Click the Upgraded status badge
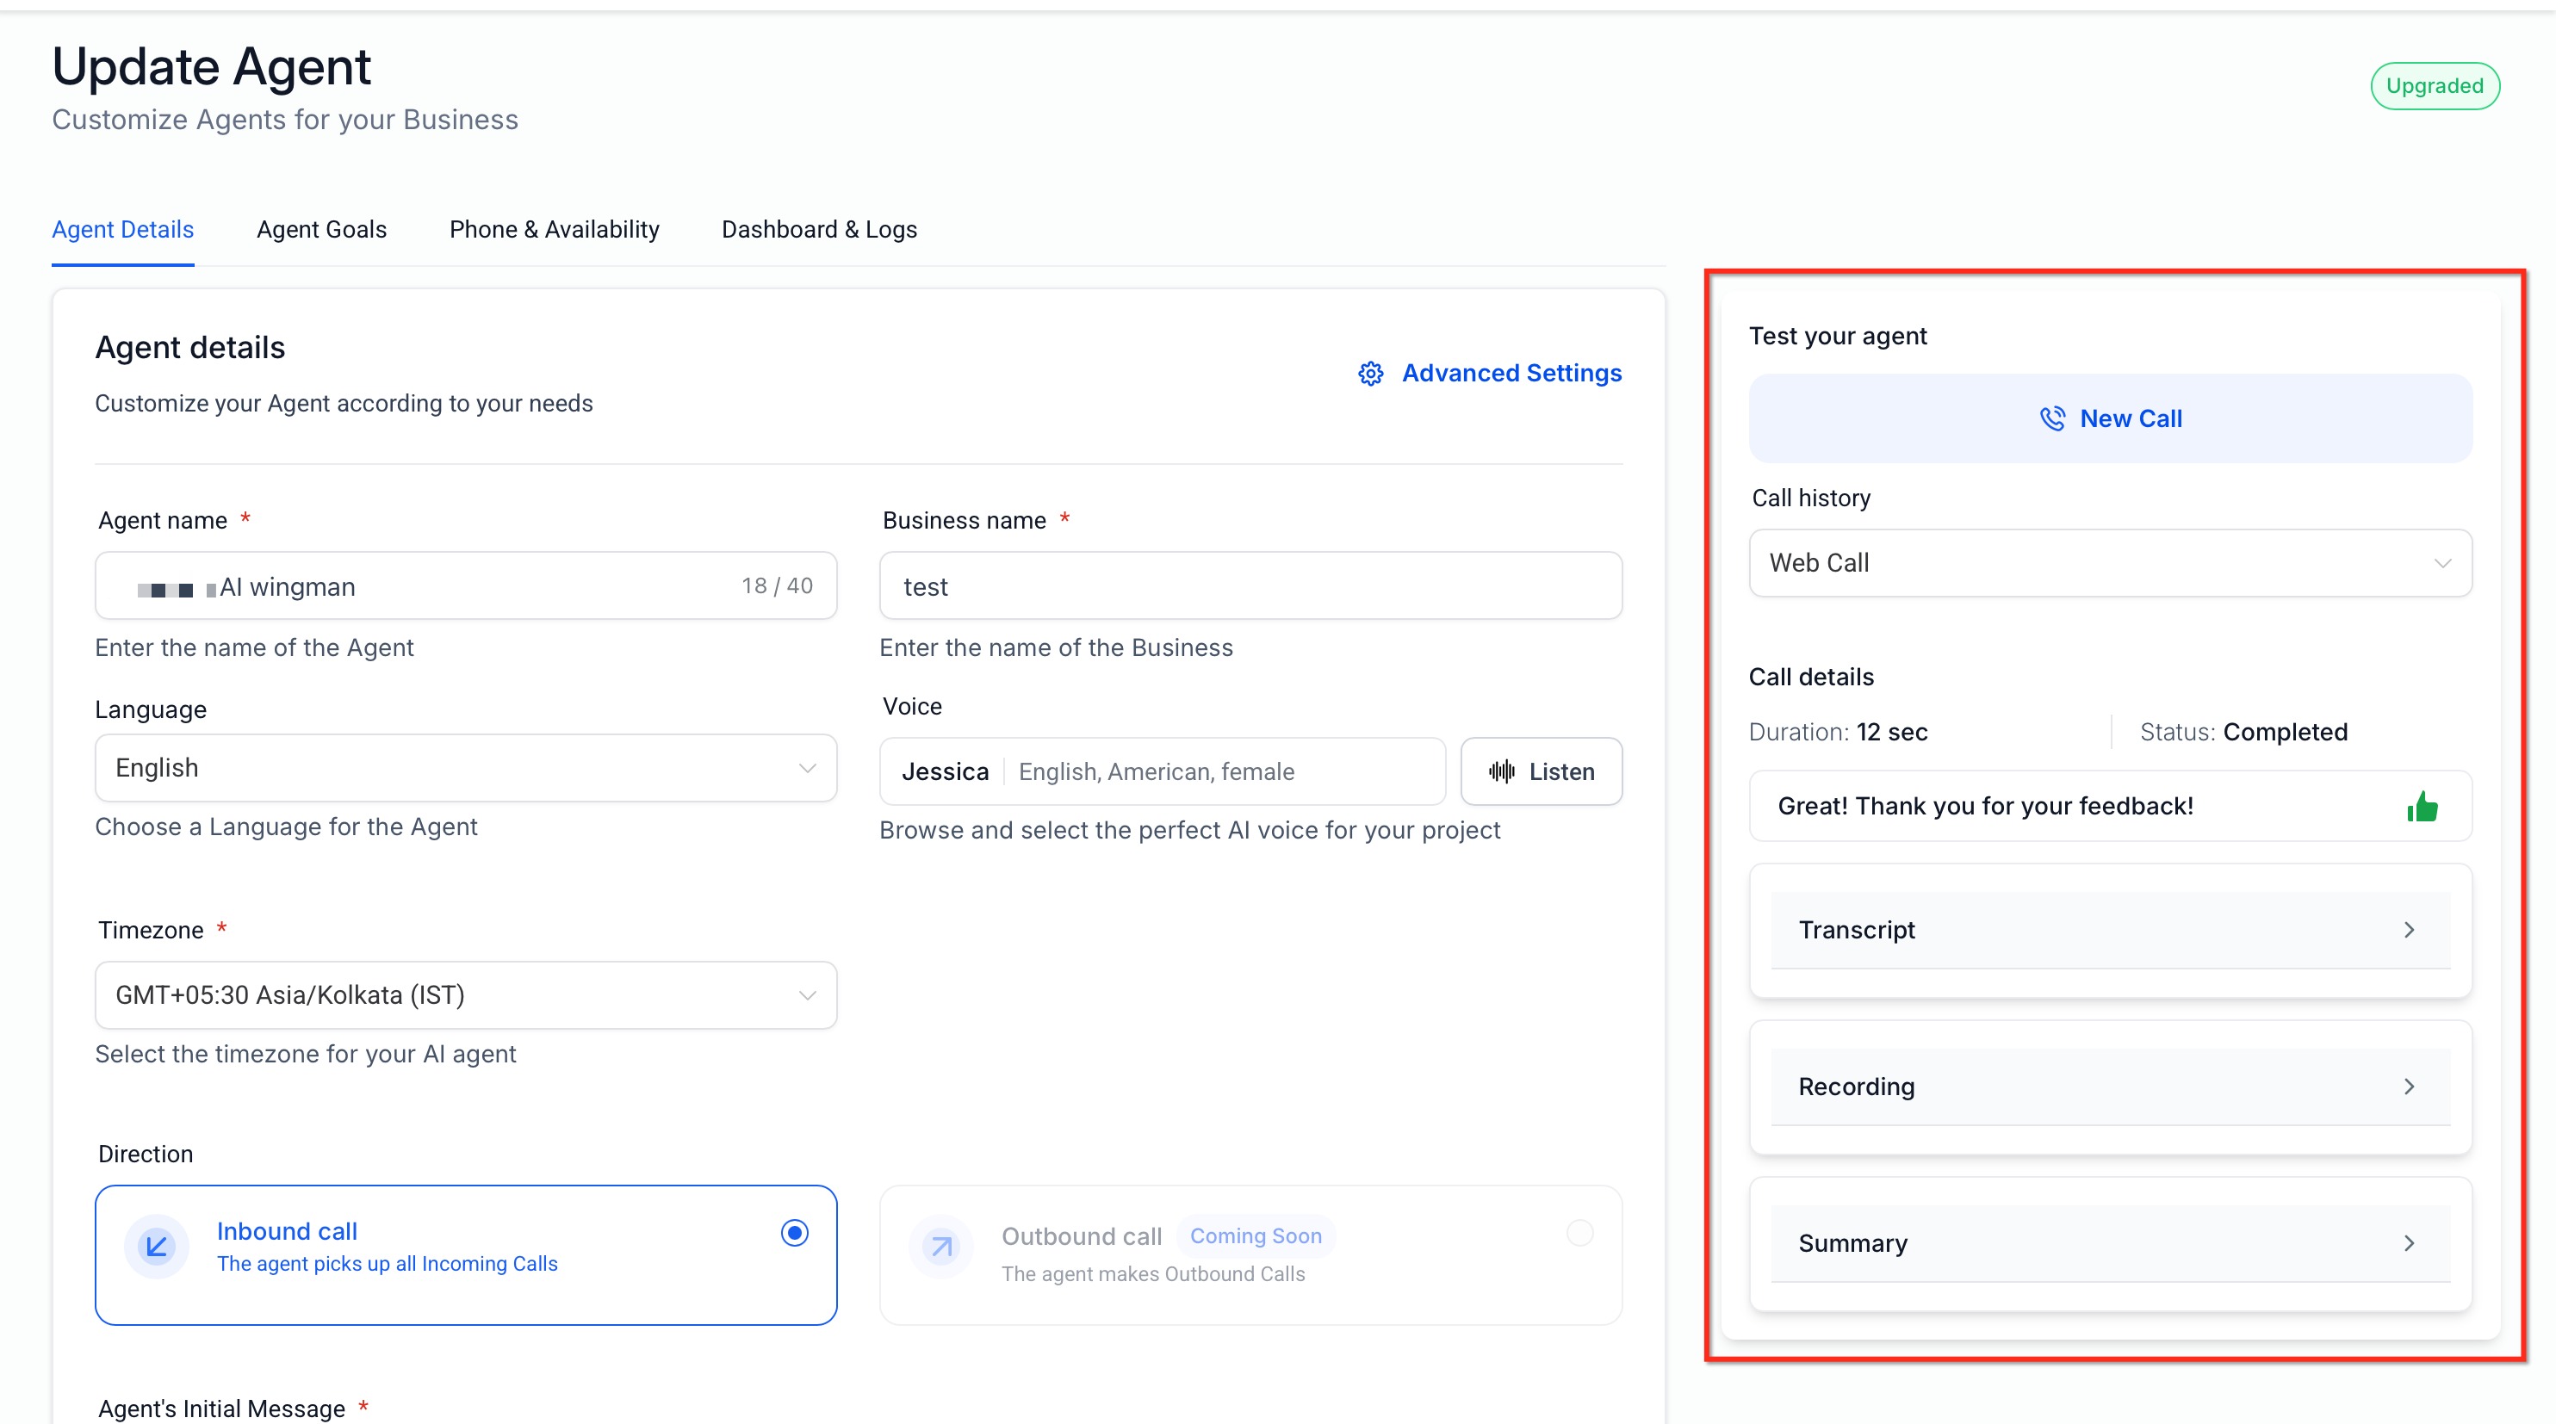 click(2434, 86)
